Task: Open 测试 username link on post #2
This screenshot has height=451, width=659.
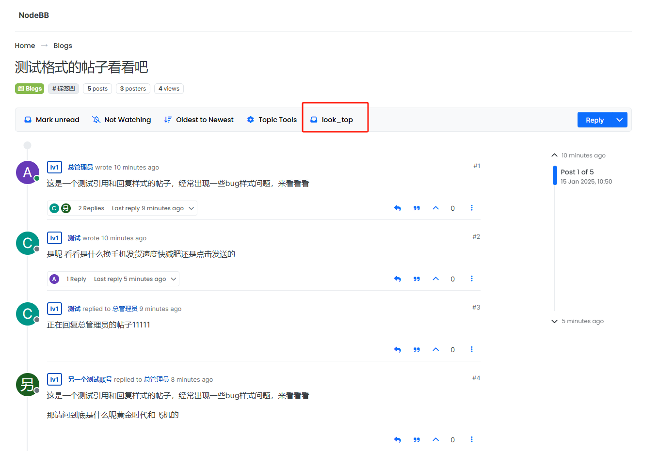Action: click(74, 238)
